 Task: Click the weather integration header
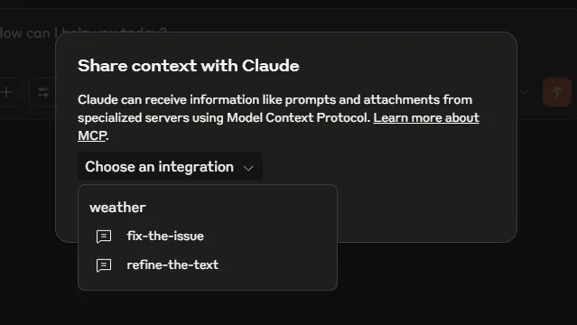[x=117, y=208]
